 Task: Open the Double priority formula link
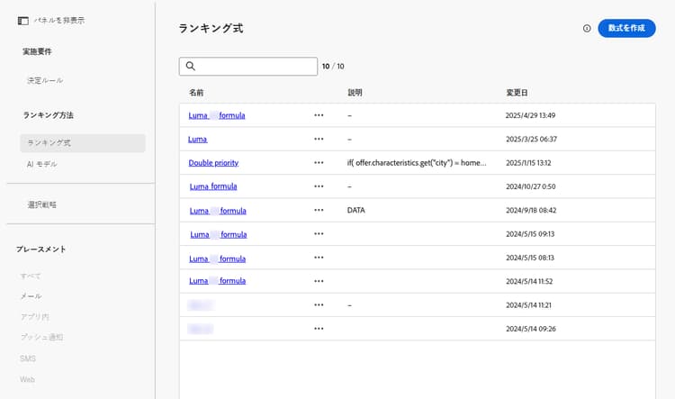coord(213,163)
